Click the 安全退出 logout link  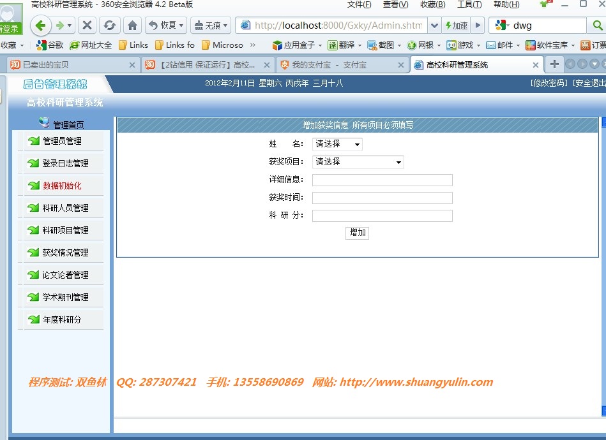click(589, 83)
